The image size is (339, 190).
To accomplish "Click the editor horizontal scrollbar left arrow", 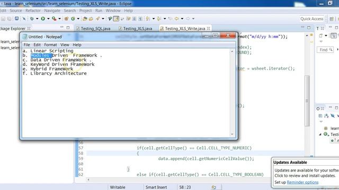I will coord(88,179).
